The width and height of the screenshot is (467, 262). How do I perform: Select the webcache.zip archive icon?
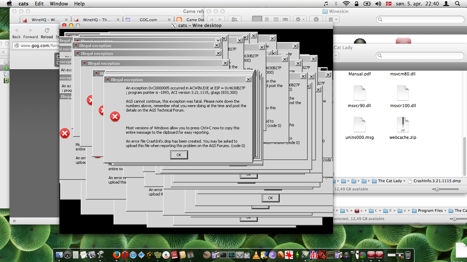pos(403,125)
